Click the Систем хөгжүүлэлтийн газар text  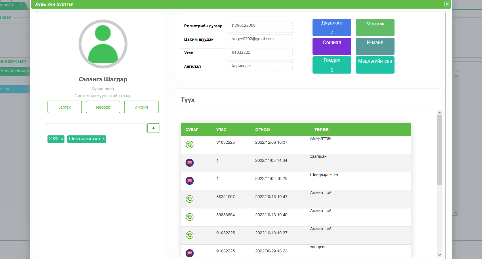(103, 96)
